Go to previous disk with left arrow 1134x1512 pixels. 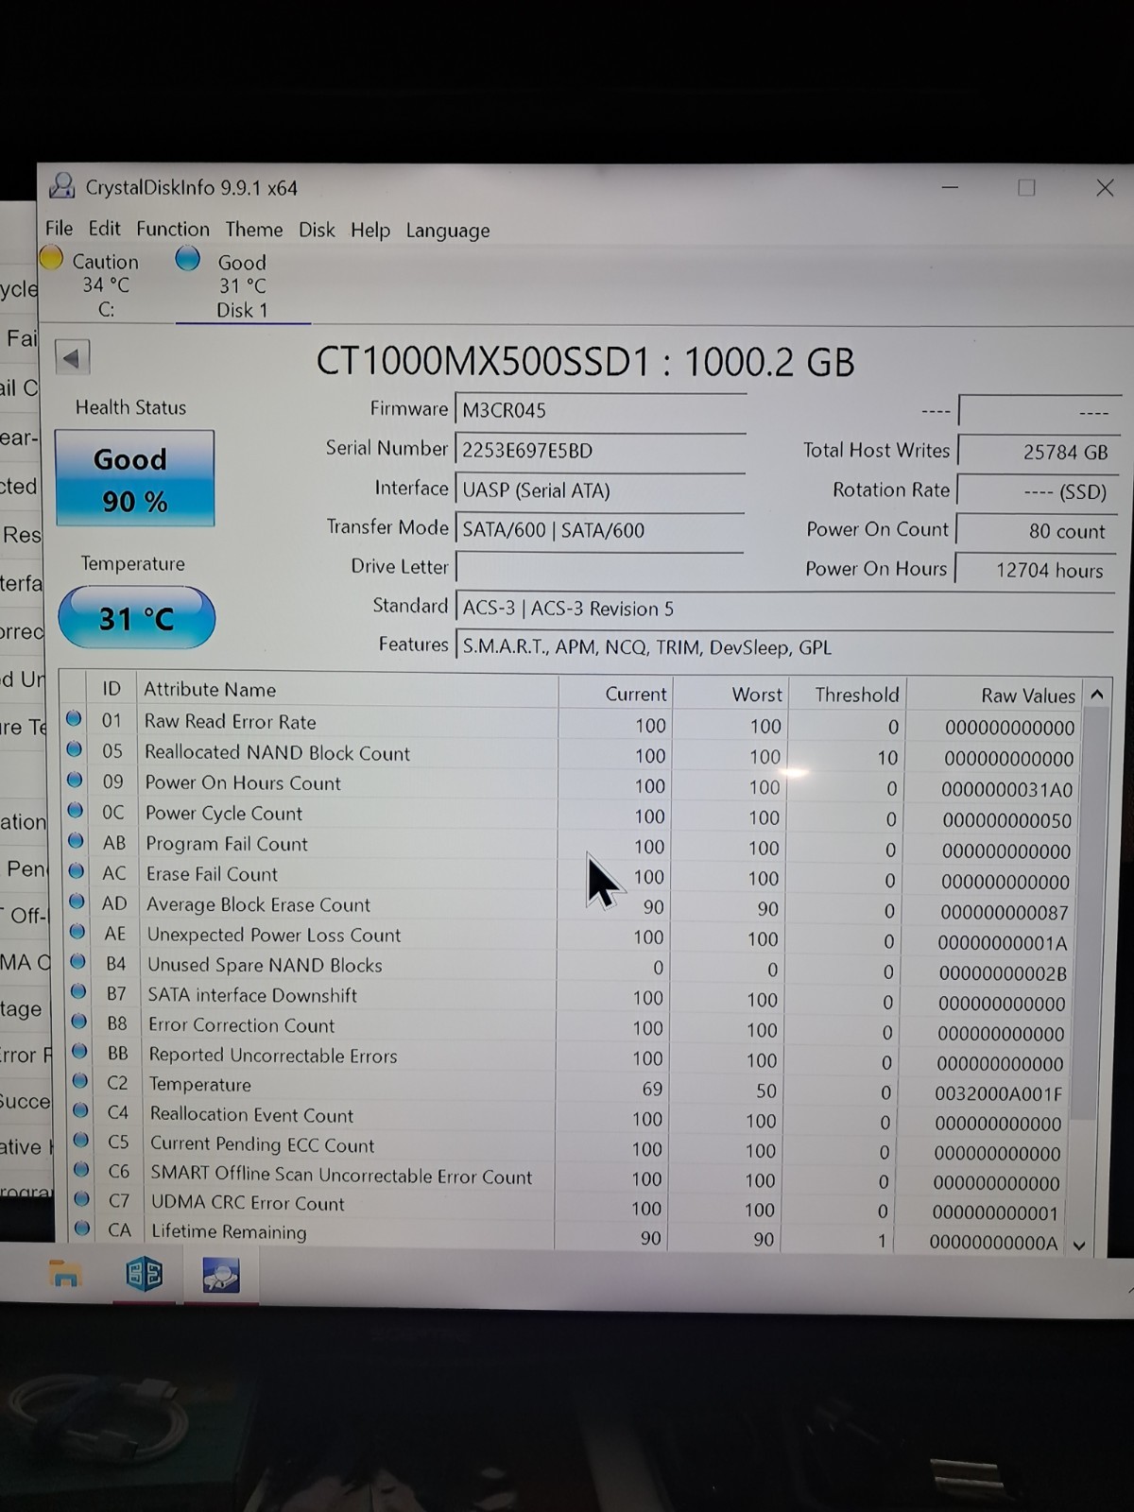(x=73, y=357)
